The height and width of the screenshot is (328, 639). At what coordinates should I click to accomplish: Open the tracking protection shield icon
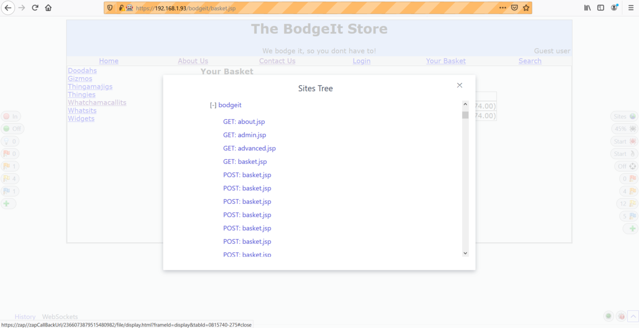pyautogui.click(x=110, y=8)
